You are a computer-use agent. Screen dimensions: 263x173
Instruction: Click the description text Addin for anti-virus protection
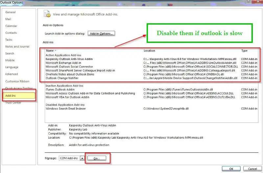89,145
